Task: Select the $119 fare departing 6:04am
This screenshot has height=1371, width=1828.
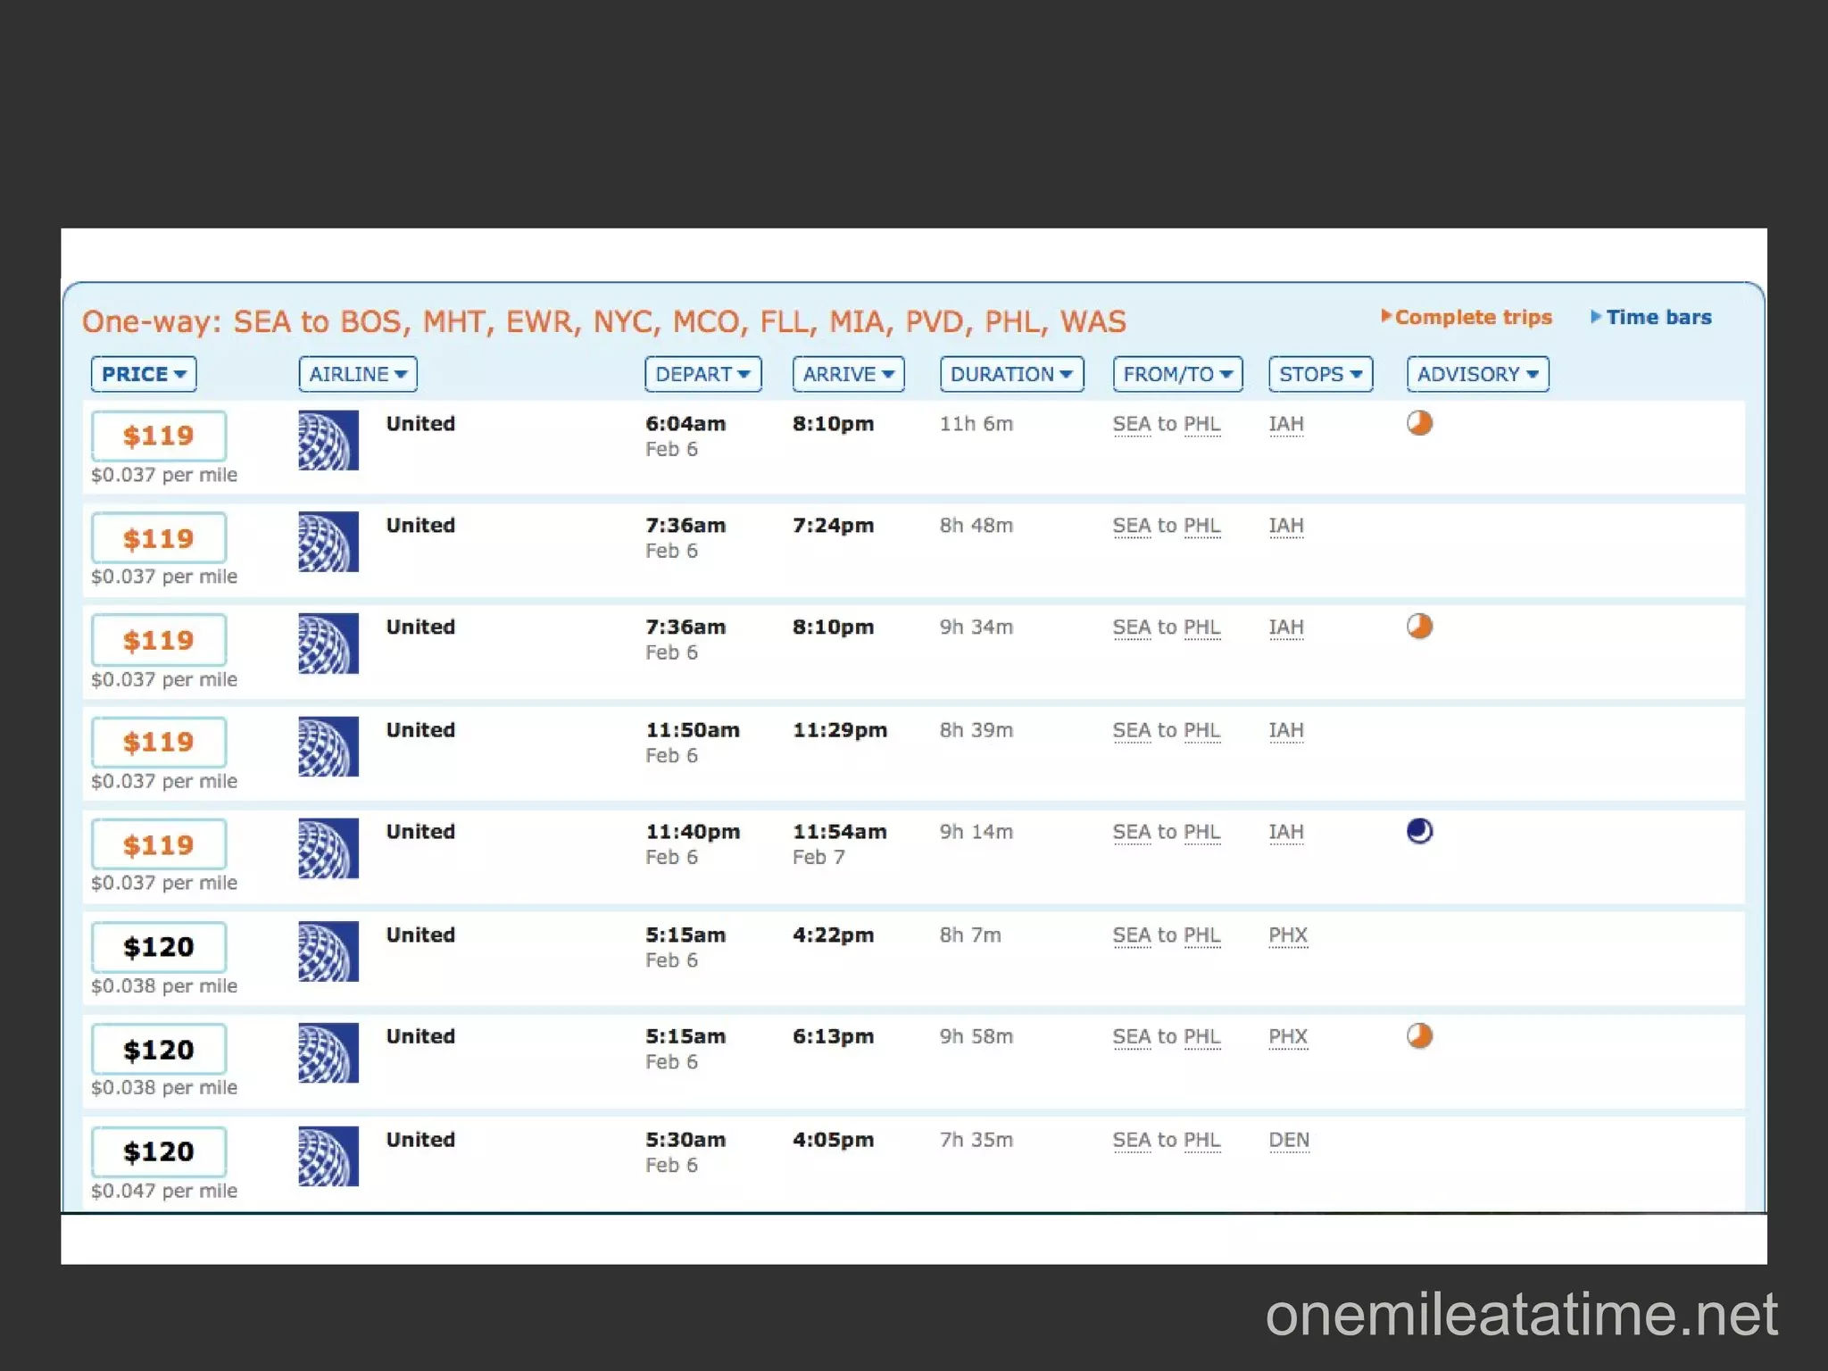Action: [159, 436]
